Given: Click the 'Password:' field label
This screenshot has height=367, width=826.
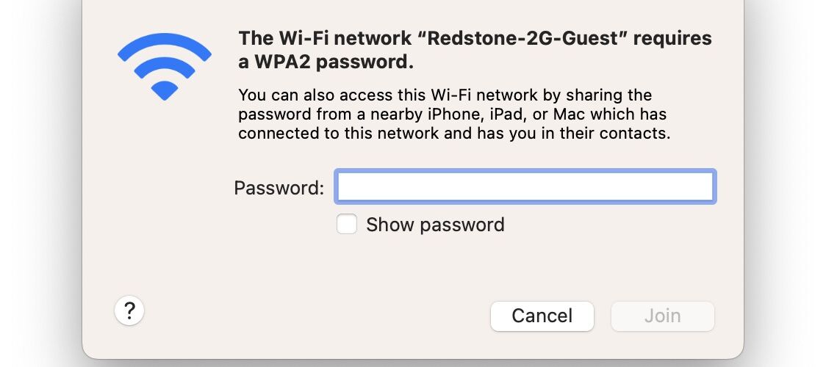Looking at the screenshot, I should point(279,188).
